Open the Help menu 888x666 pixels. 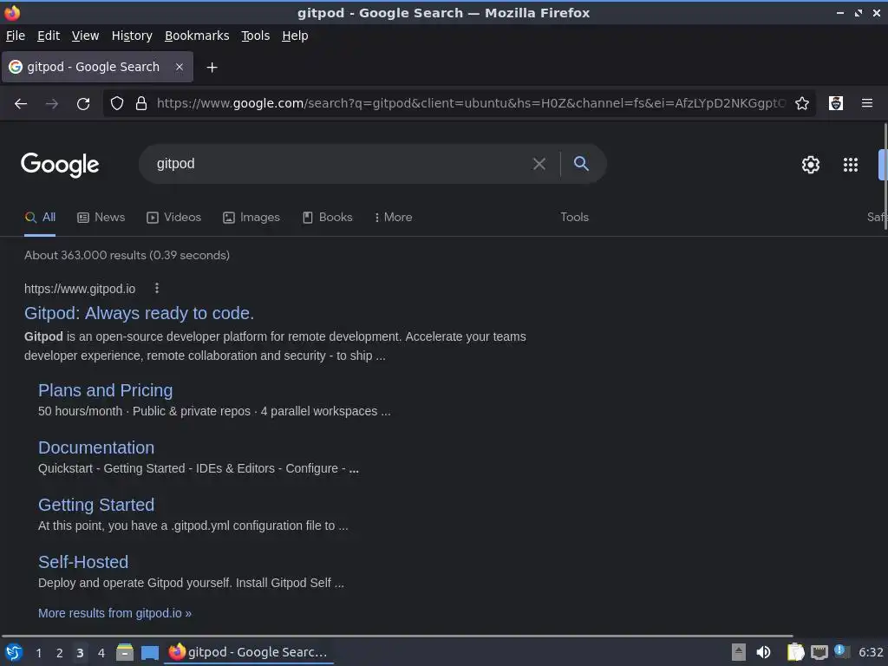pos(295,36)
